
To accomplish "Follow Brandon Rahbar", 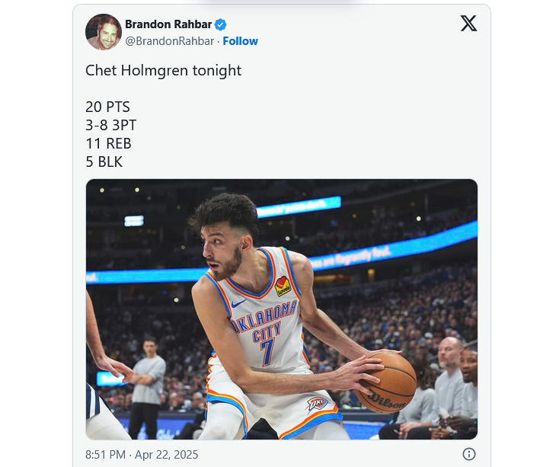I will tap(240, 41).
